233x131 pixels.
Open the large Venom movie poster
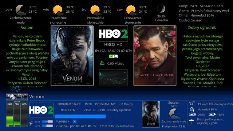coord(72,56)
